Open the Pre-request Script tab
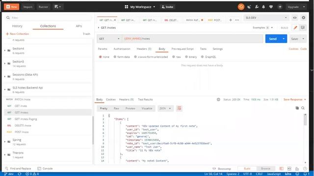Image resolution: width=314 pixels, height=176 pixels. tap(183, 49)
